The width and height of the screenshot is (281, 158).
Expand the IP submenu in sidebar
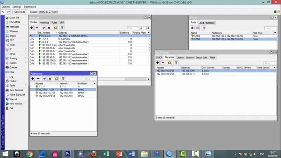[11, 49]
